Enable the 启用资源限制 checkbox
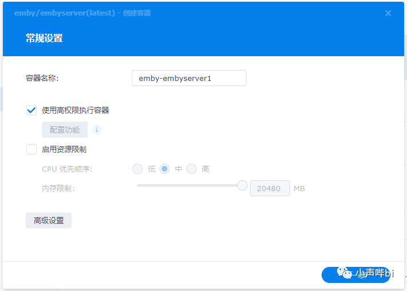Viewport: 407px width, 291px height. tap(32, 149)
